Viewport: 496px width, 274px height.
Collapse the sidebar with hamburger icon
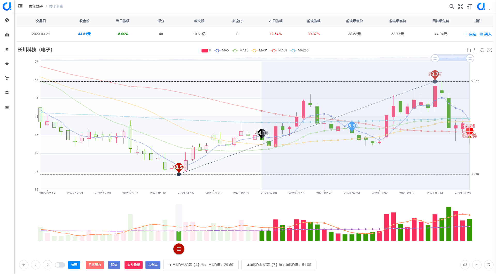click(20, 6)
